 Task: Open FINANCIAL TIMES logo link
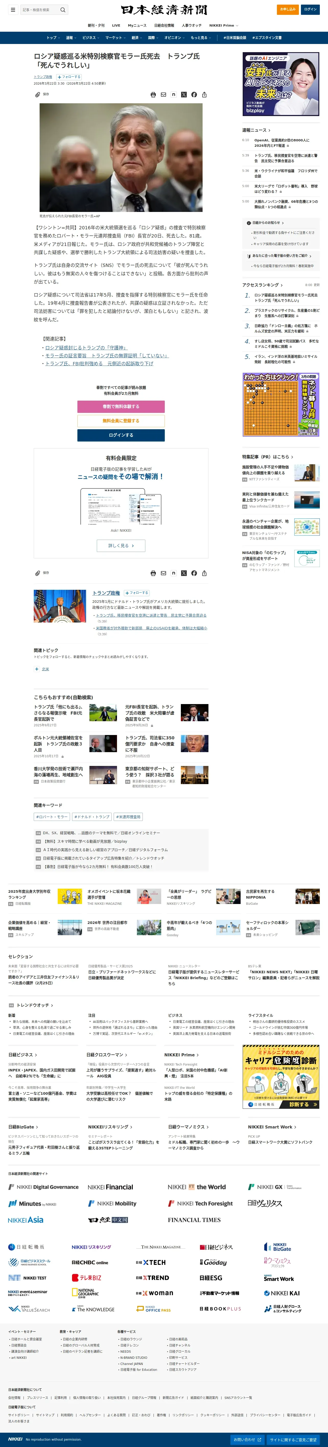pyautogui.click(x=195, y=1220)
